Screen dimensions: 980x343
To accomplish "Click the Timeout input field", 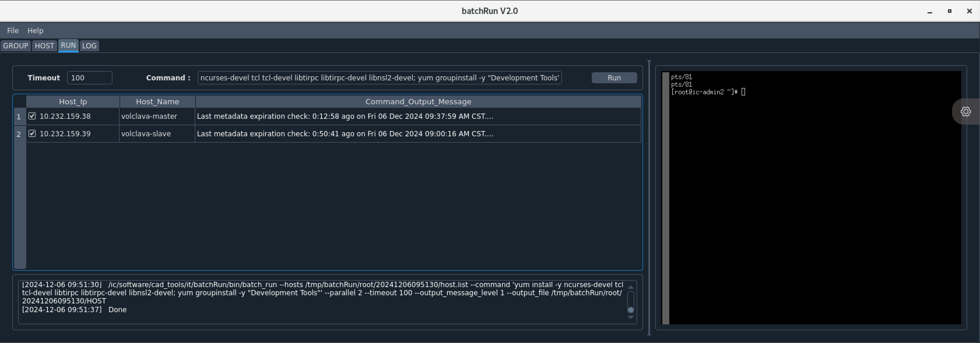I will (89, 78).
